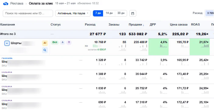Image resolution: width=214 pixels, height=112 pixels.
Task: Sort by Цена заказа column header
Action: click(179, 25)
